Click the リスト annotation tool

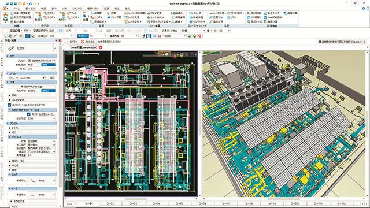(232, 17)
